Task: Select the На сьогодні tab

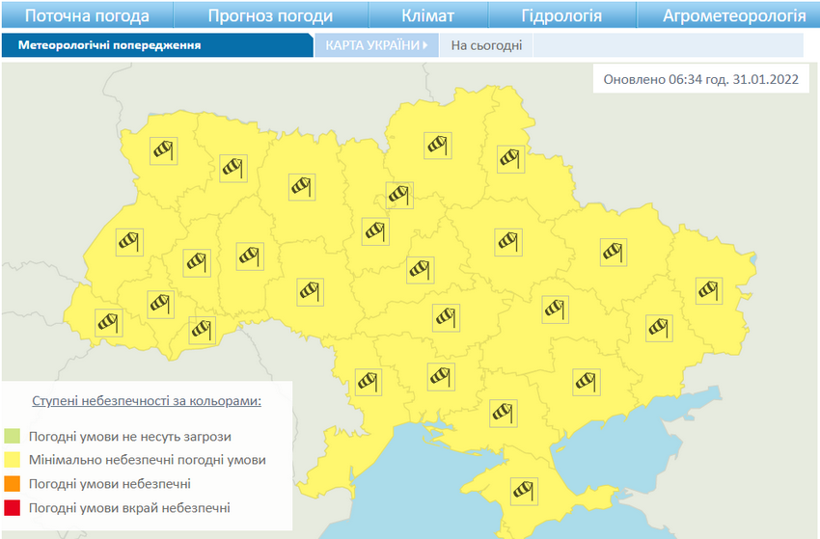Action: pyautogui.click(x=486, y=45)
